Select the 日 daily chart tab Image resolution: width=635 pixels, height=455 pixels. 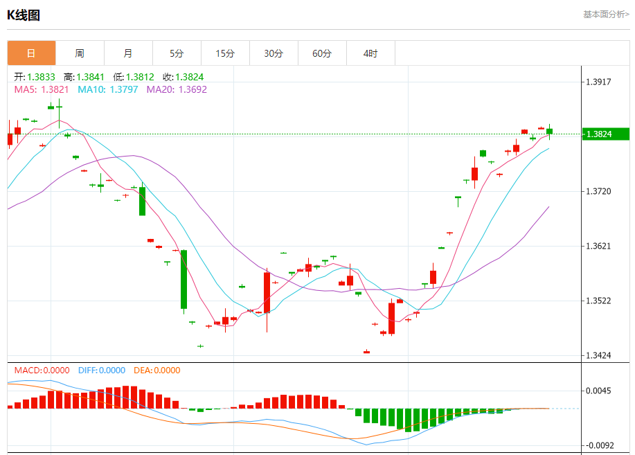tap(31, 53)
